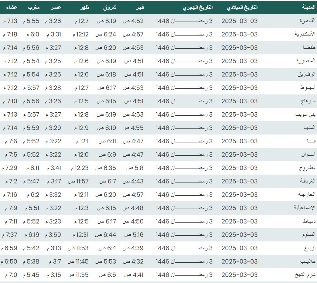Select the Gregorian date in the الإسماعيلية row
Viewport: 317px width, 283px height.
tap(239, 208)
